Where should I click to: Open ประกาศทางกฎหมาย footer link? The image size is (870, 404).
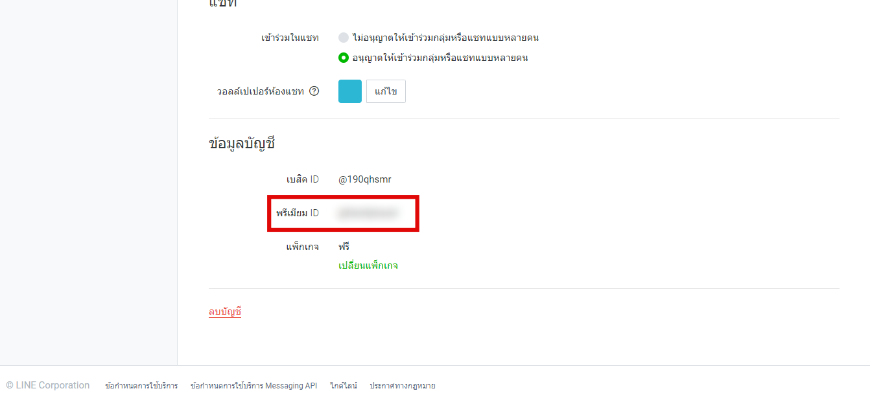[x=403, y=386]
